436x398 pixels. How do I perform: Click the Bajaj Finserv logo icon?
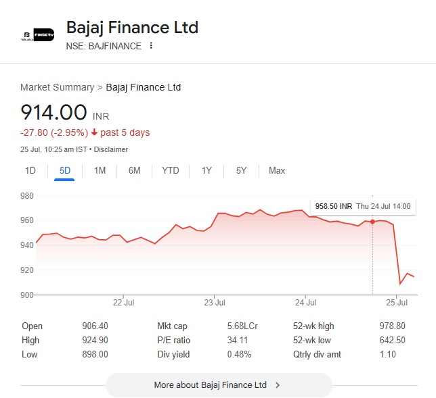(x=37, y=35)
